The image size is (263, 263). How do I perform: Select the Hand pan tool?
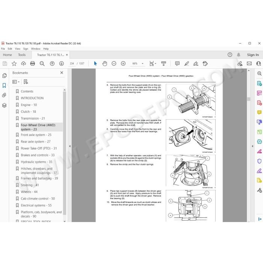point(105,63)
